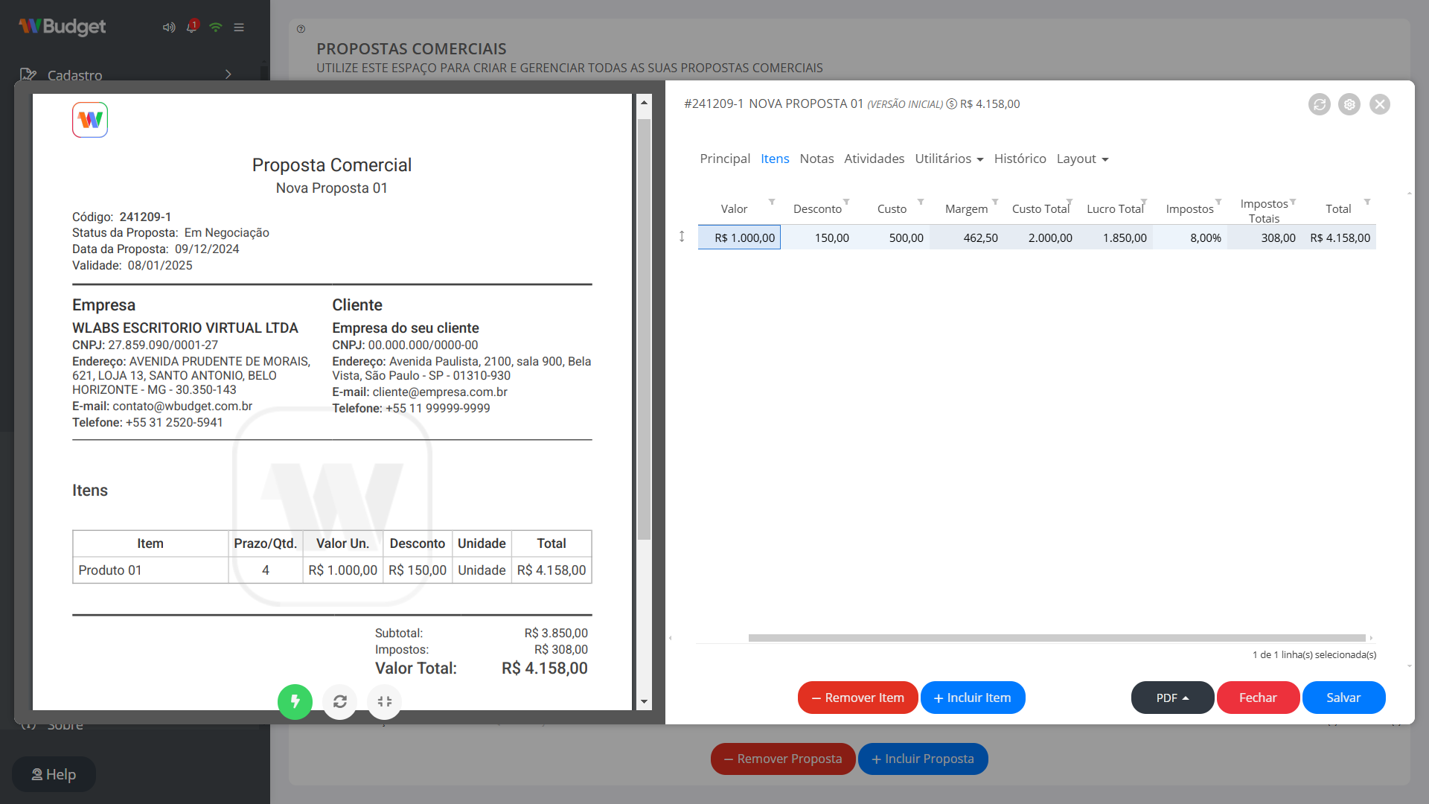
Task: Open the Valor column filter
Action: click(772, 202)
